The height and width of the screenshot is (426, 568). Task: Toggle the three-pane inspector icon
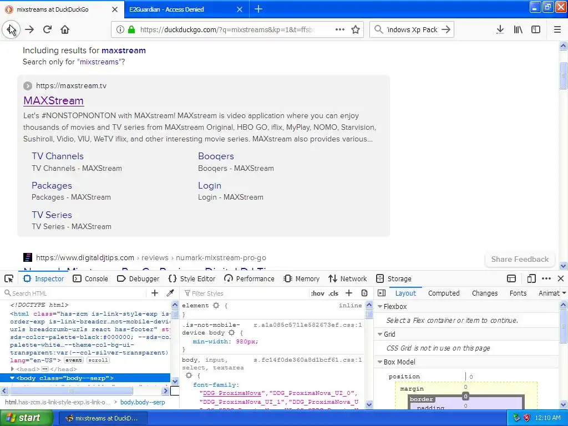pyautogui.click(x=382, y=293)
